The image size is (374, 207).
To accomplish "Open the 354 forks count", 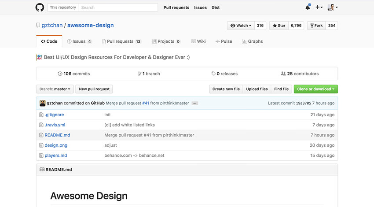I will click(332, 26).
